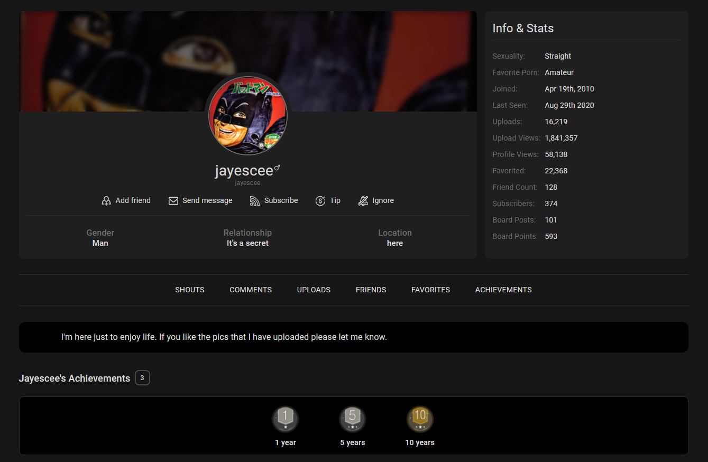Click the 10 years badge caption
Image resolution: width=708 pixels, height=462 pixels.
pos(420,442)
